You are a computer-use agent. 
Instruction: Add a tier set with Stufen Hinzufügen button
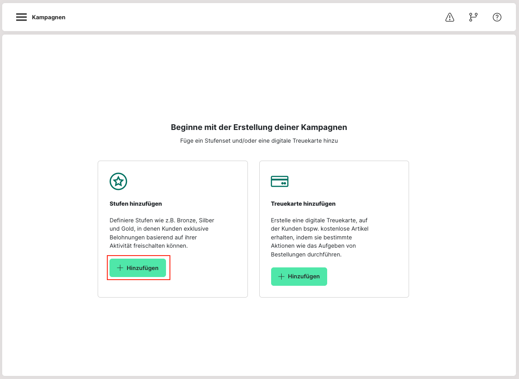138,268
